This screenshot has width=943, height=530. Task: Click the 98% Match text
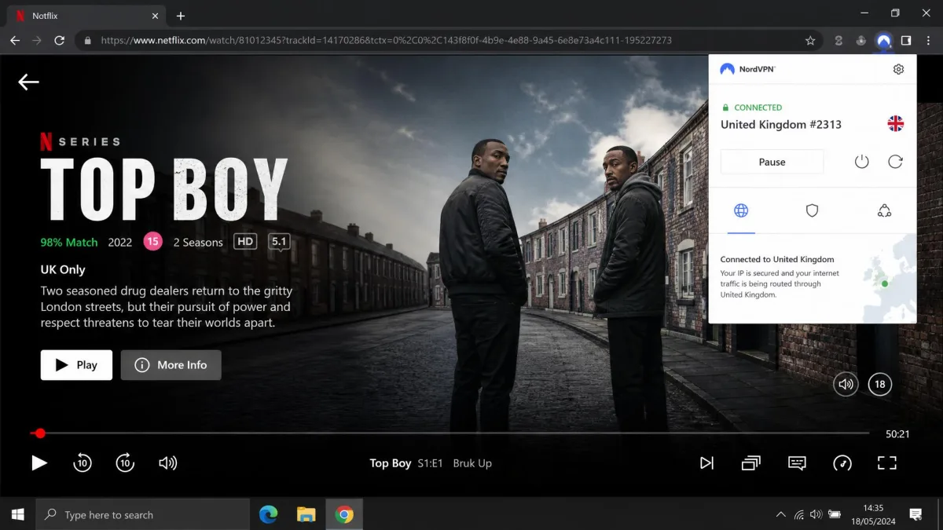pos(69,243)
